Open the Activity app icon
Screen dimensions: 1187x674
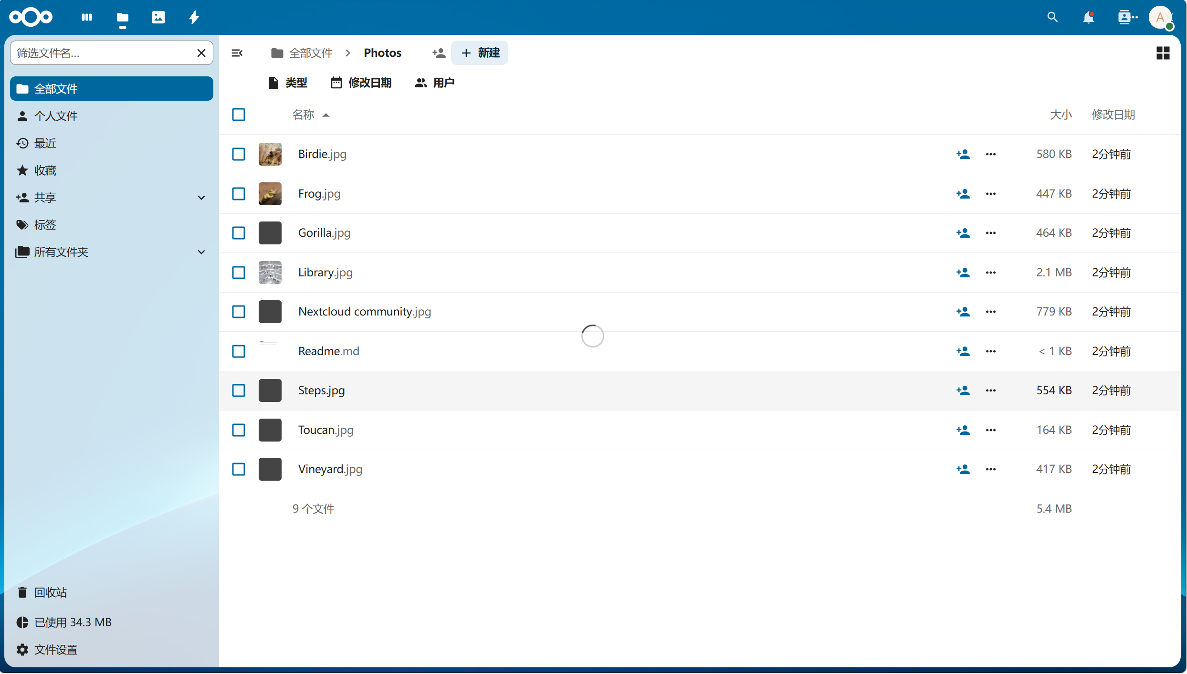point(194,17)
